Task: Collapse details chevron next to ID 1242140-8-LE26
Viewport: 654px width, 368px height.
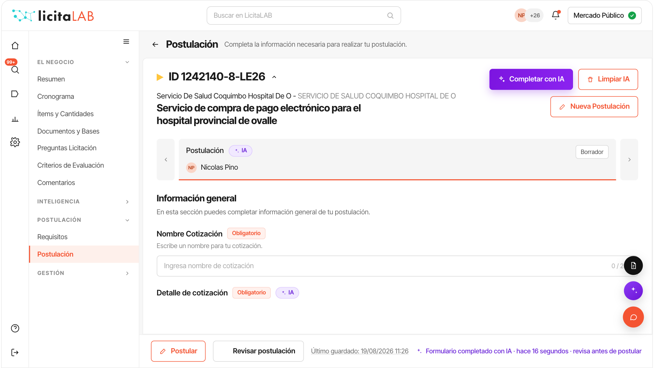Action: (x=274, y=77)
